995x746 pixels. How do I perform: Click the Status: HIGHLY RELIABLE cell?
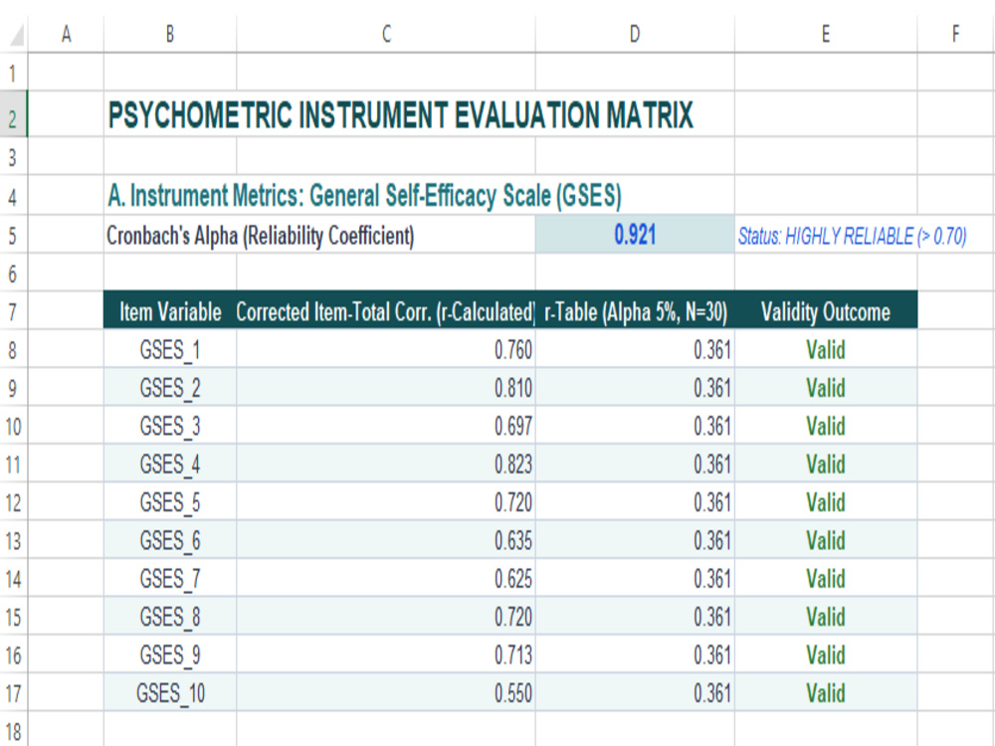click(852, 236)
